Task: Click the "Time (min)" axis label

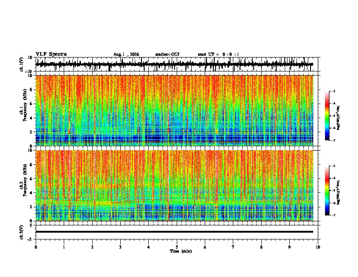Action: (x=181, y=251)
